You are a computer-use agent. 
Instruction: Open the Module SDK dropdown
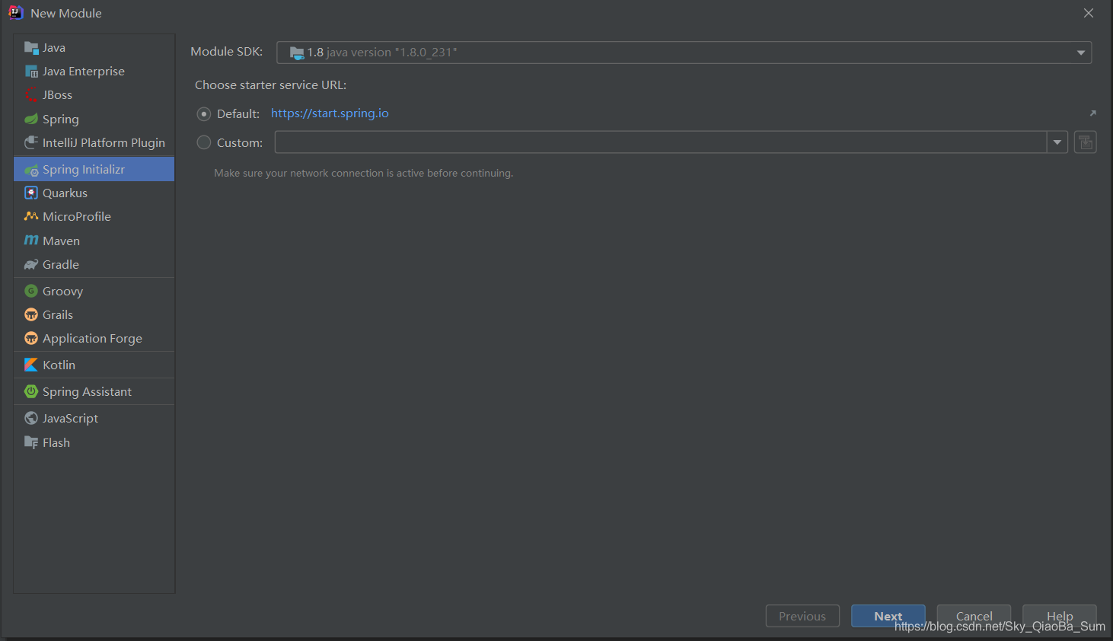click(684, 53)
